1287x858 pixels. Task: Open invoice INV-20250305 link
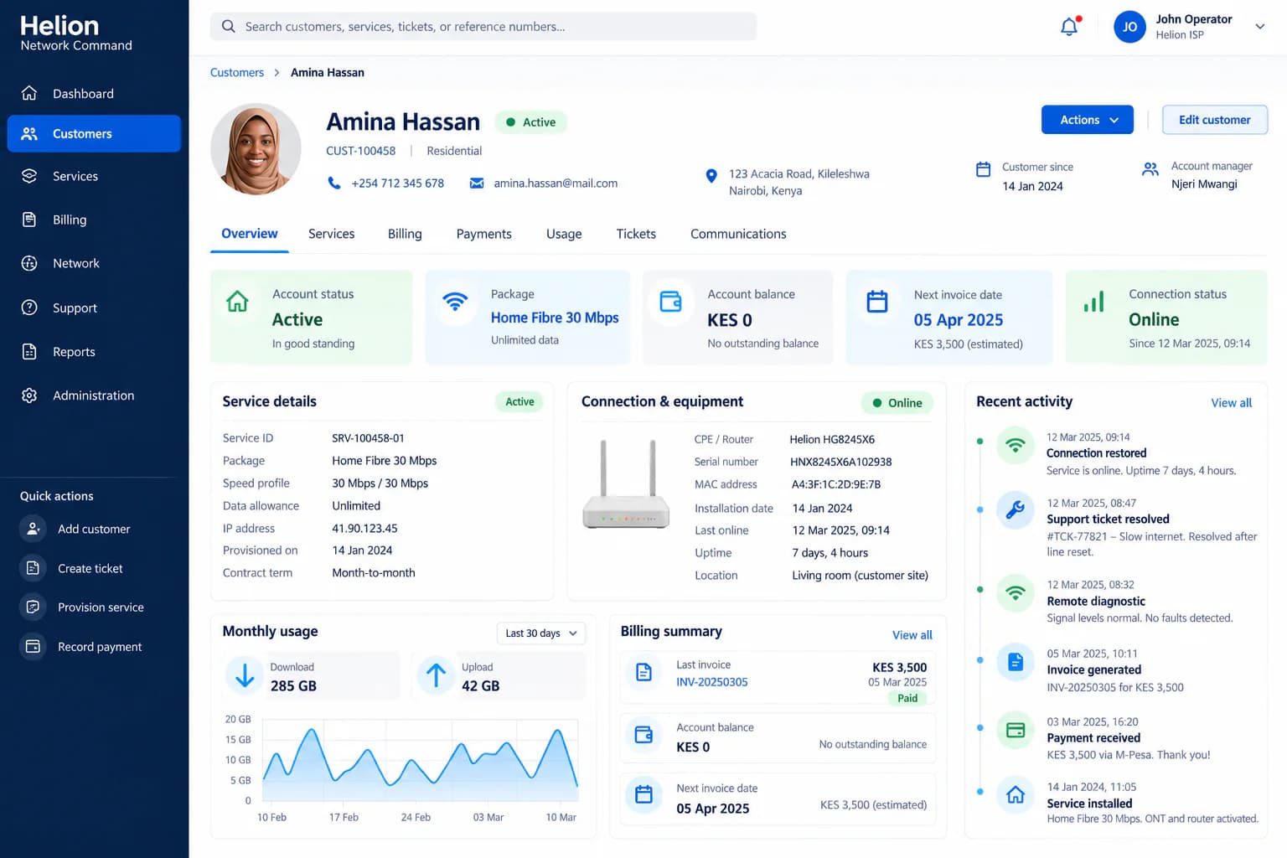coord(712,682)
